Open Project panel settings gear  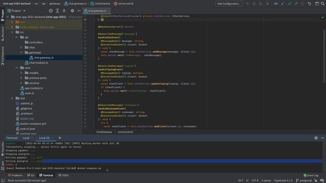point(72,11)
